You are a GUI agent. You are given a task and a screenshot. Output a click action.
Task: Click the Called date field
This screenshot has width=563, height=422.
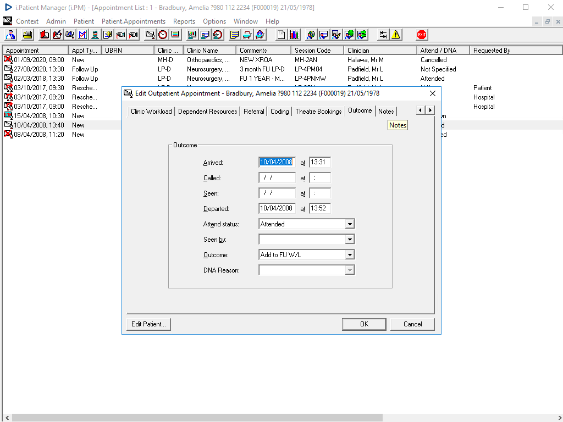pos(277,177)
